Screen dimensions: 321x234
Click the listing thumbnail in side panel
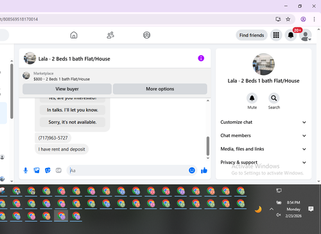tap(263, 64)
